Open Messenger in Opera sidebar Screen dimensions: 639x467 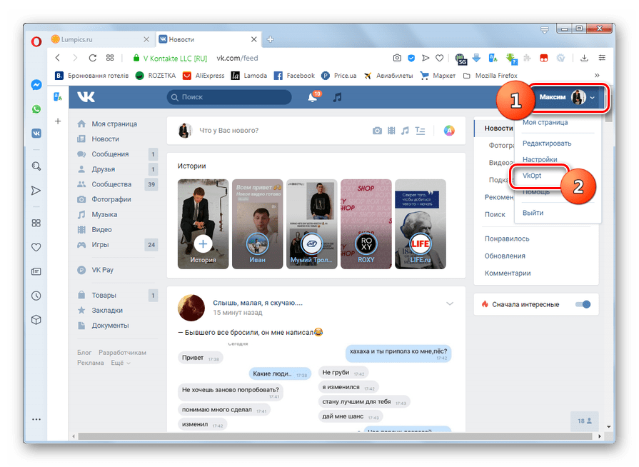(x=36, y=85)
